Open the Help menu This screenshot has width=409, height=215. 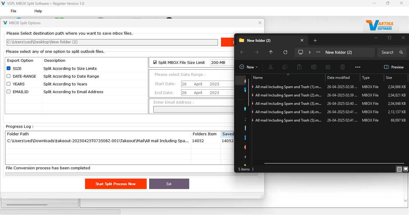pos(38,11)
